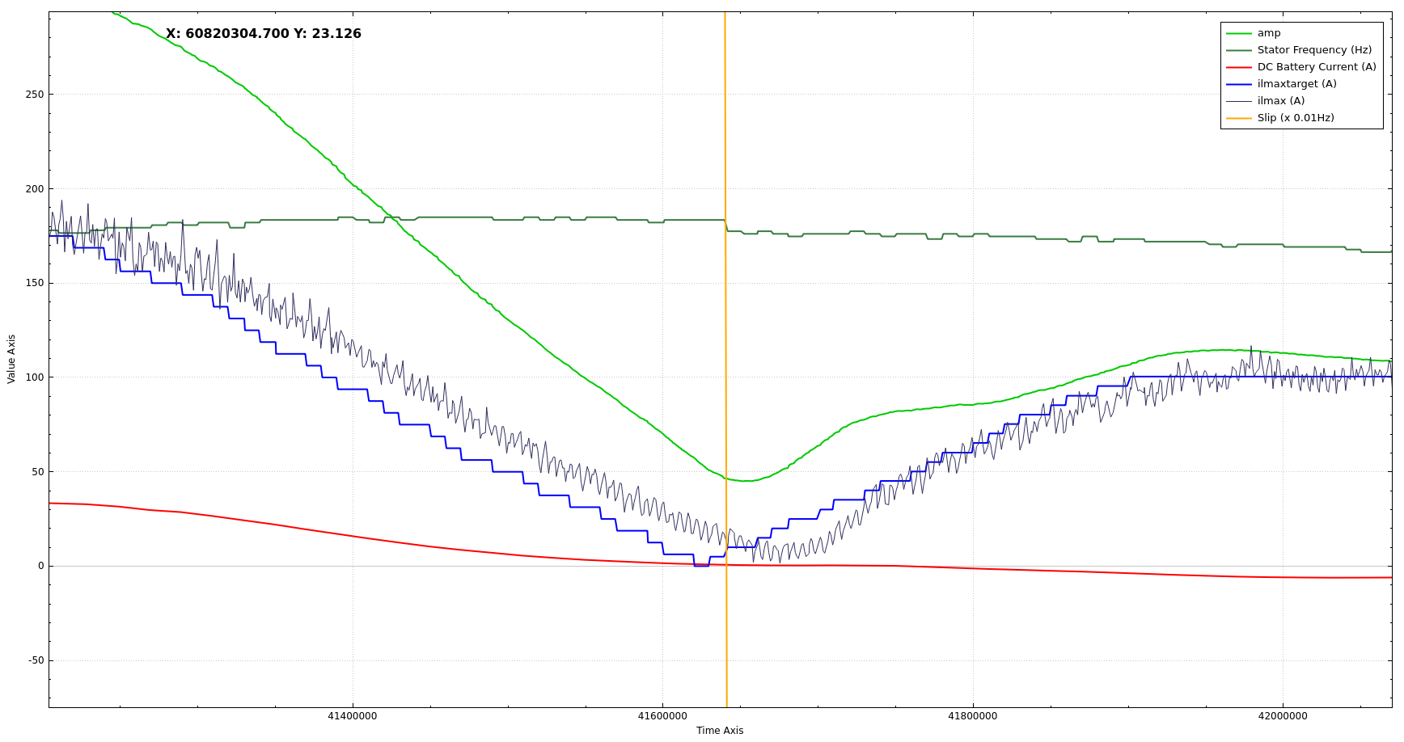
Task: Click the 42000000 tick label on time axis
Action: point(1282,716)
